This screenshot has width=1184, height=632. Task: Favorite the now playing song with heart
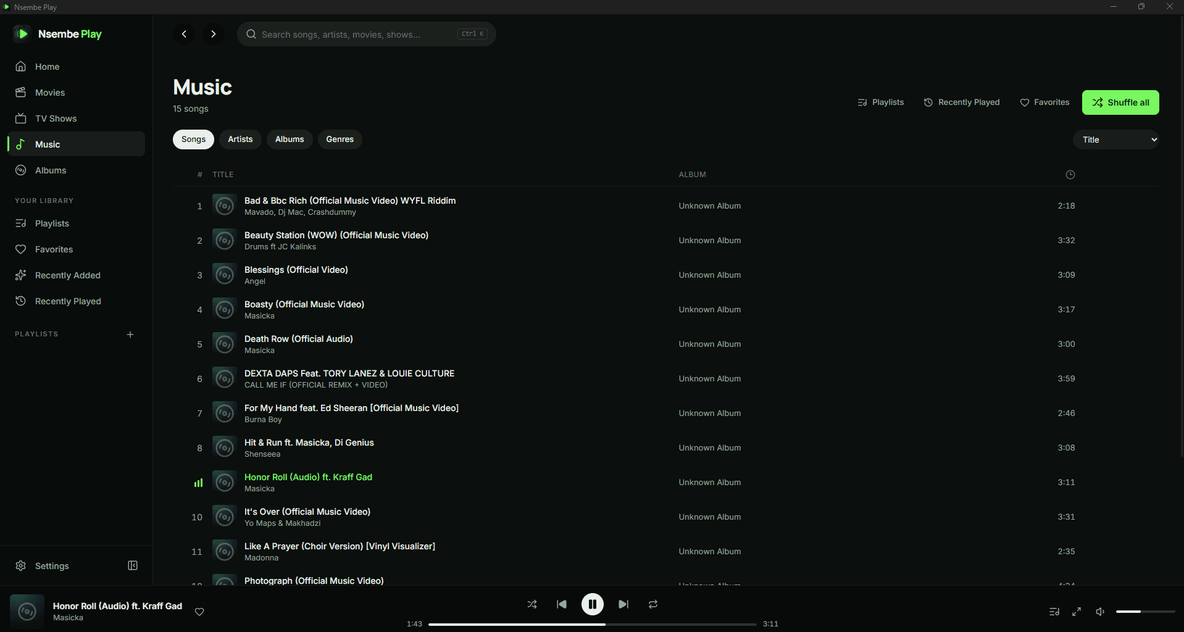click(x=199, y=612)
